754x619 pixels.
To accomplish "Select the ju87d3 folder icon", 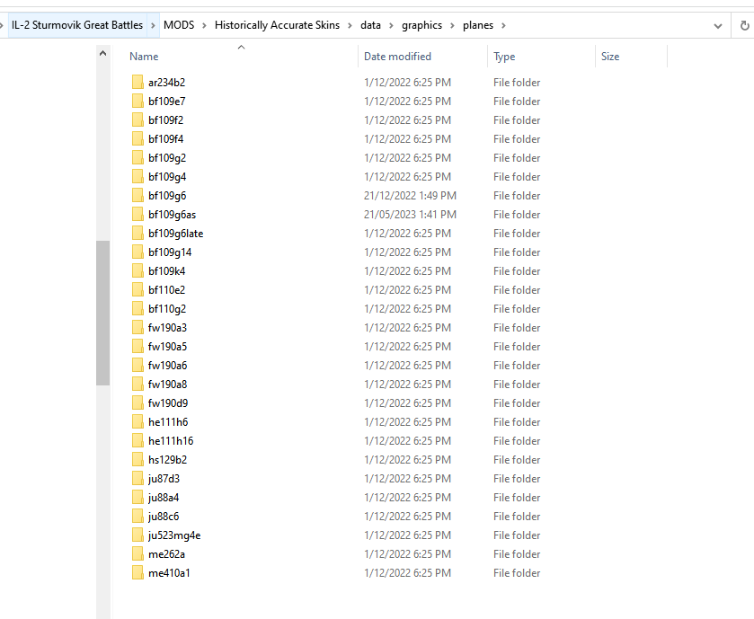I will [x=137, y=478].
